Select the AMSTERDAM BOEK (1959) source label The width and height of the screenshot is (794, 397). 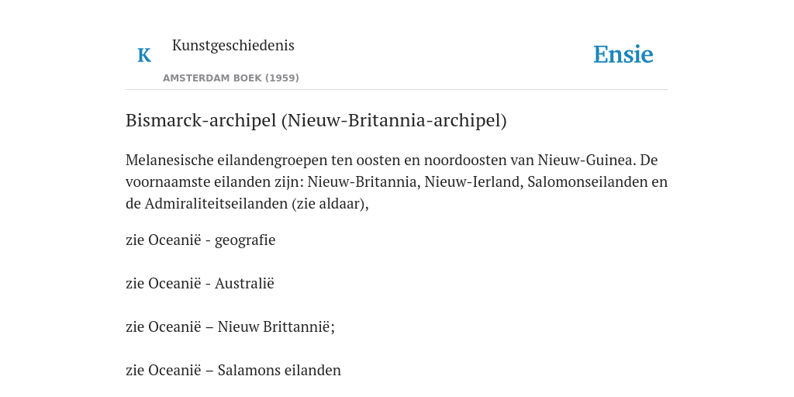tap(231, 78)
